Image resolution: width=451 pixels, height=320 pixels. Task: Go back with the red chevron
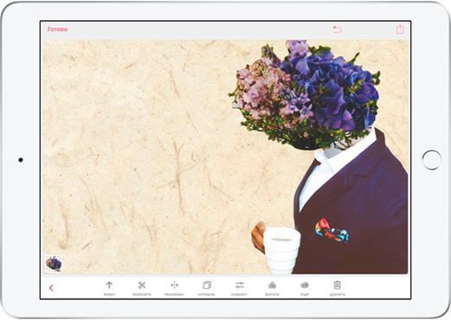[x=51, y=288]
